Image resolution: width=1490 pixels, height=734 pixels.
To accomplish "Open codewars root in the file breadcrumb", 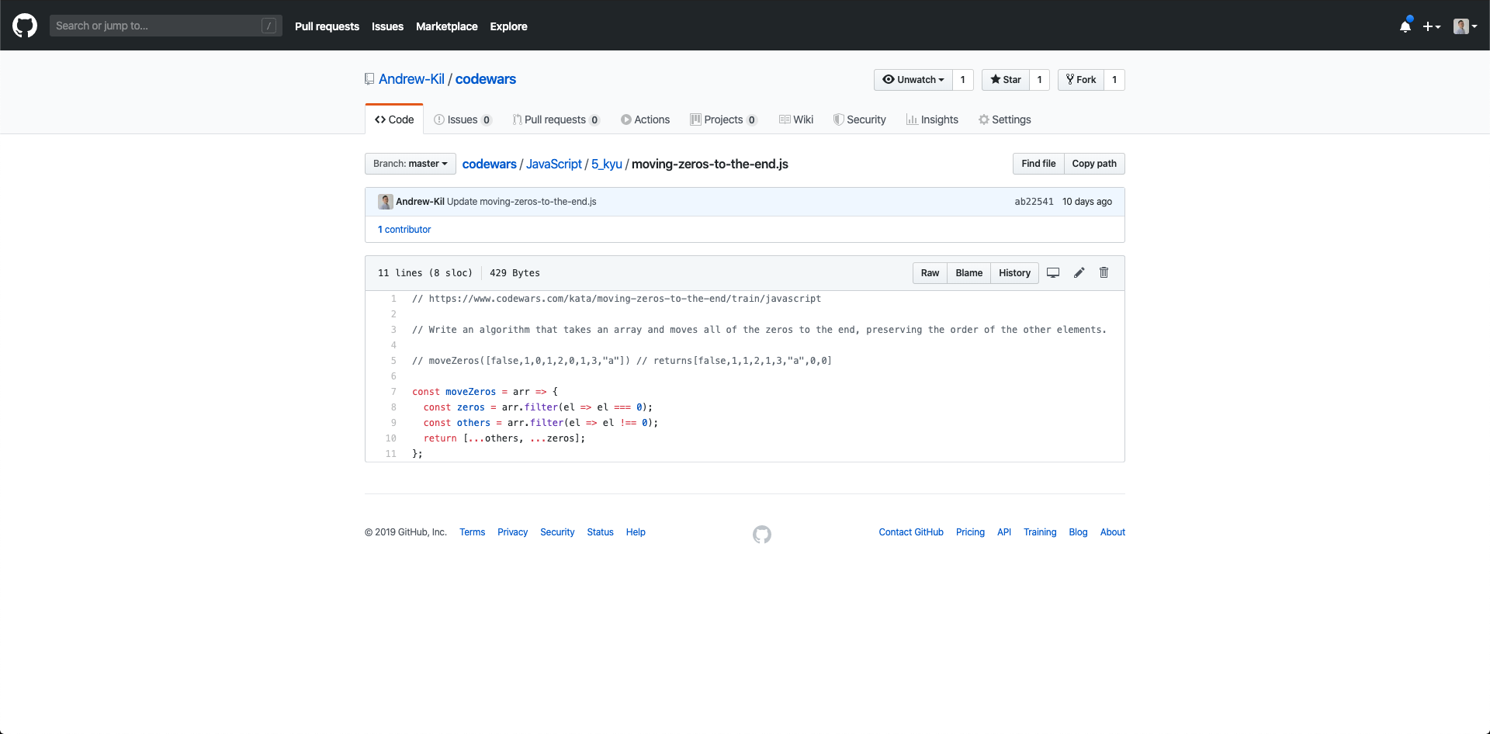I will click(x=489, y=164).
